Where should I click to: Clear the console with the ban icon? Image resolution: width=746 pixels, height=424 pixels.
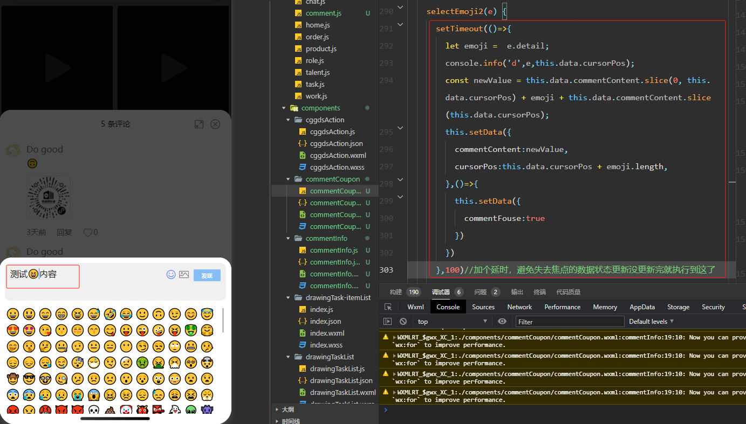(403, 321)
